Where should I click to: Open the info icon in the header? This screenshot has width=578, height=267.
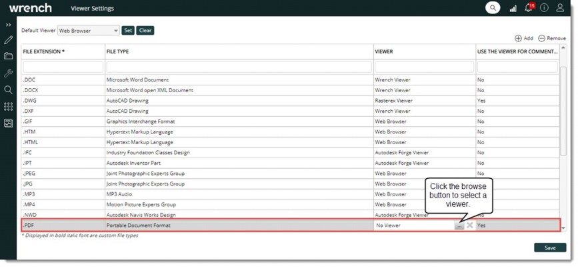[544, 8]
